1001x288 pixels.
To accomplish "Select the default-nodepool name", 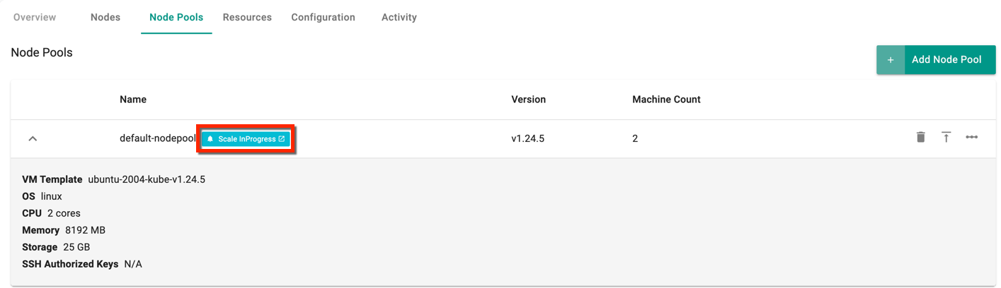I will pyautogui.click(x=157, y=138).
